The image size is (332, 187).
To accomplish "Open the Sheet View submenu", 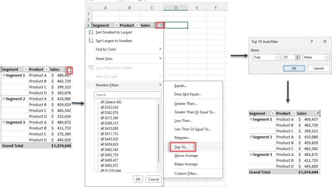I will (124, 58).
